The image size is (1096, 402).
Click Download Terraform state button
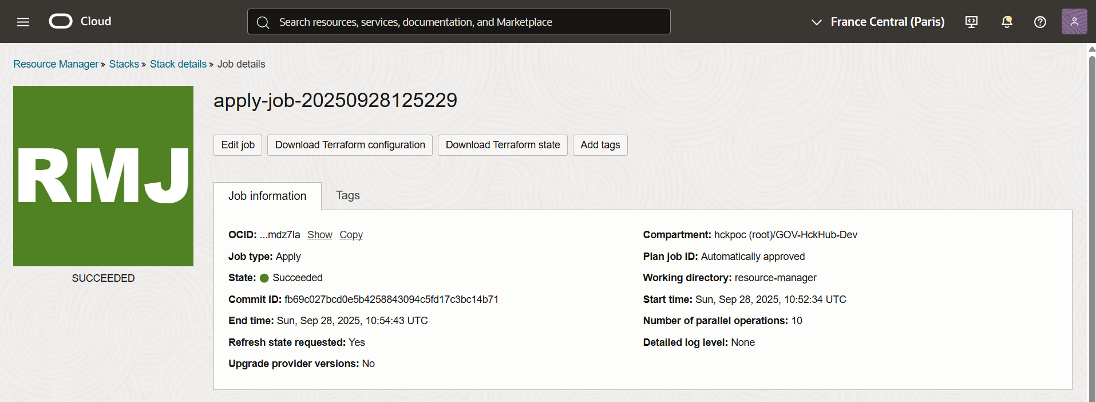point(503,145)
